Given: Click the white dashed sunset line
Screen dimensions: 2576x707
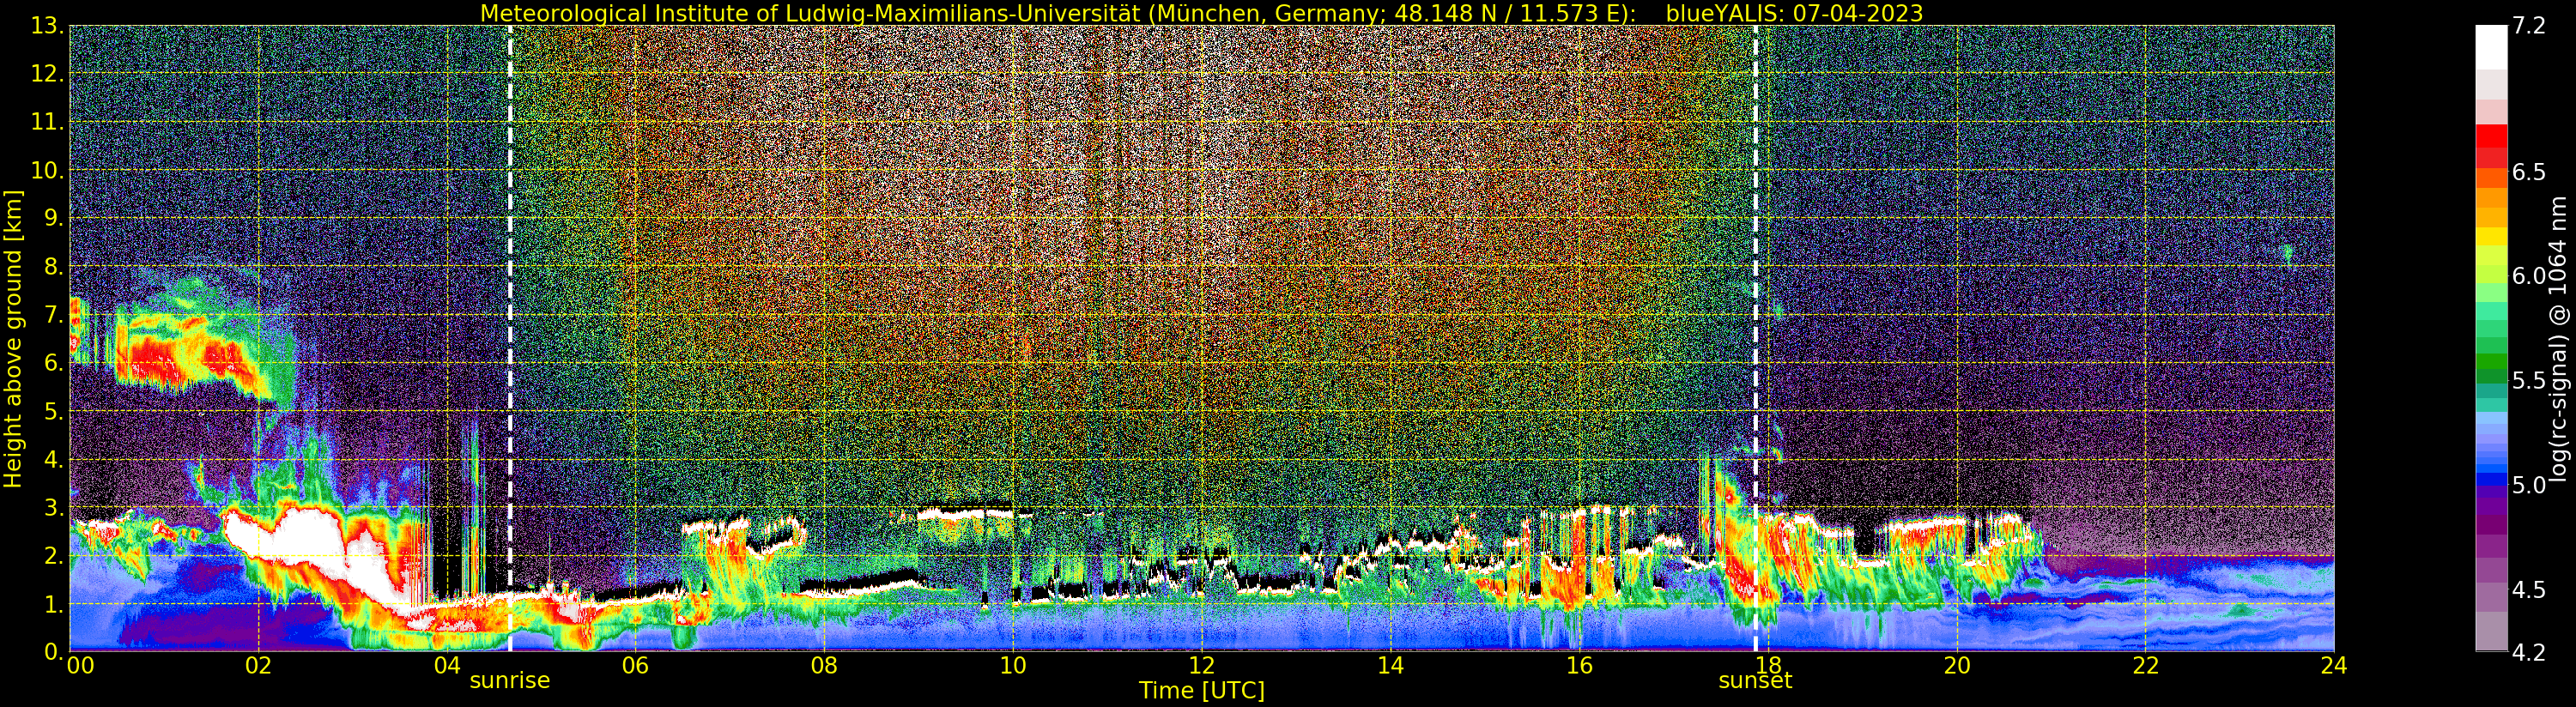Looking at the screenshot, I should [x=1755, y=338].
